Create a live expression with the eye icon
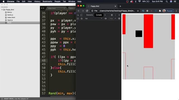 tap(106, 19)
